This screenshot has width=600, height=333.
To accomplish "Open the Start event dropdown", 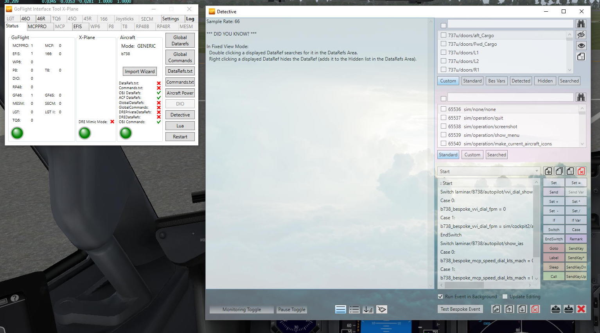I will (536, 171).
